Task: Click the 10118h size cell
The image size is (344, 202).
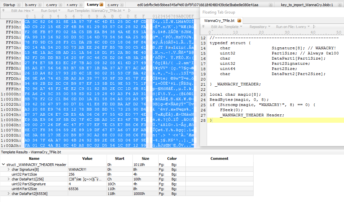Action: (x=145, y=165)
